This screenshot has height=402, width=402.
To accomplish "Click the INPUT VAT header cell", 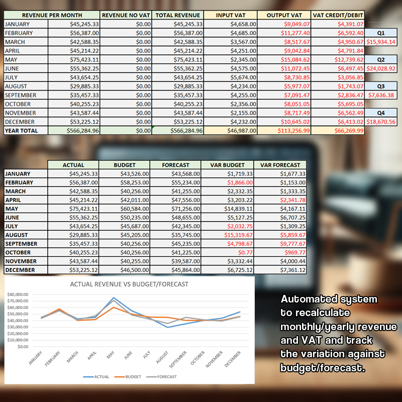I will [x=231, y=15].
